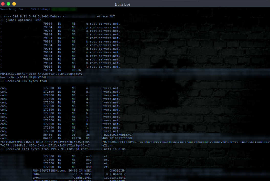Viewport: 270px width, 181px height.
Task: Click the '+trace ANY' text
Action: click(x=106, y=17)
